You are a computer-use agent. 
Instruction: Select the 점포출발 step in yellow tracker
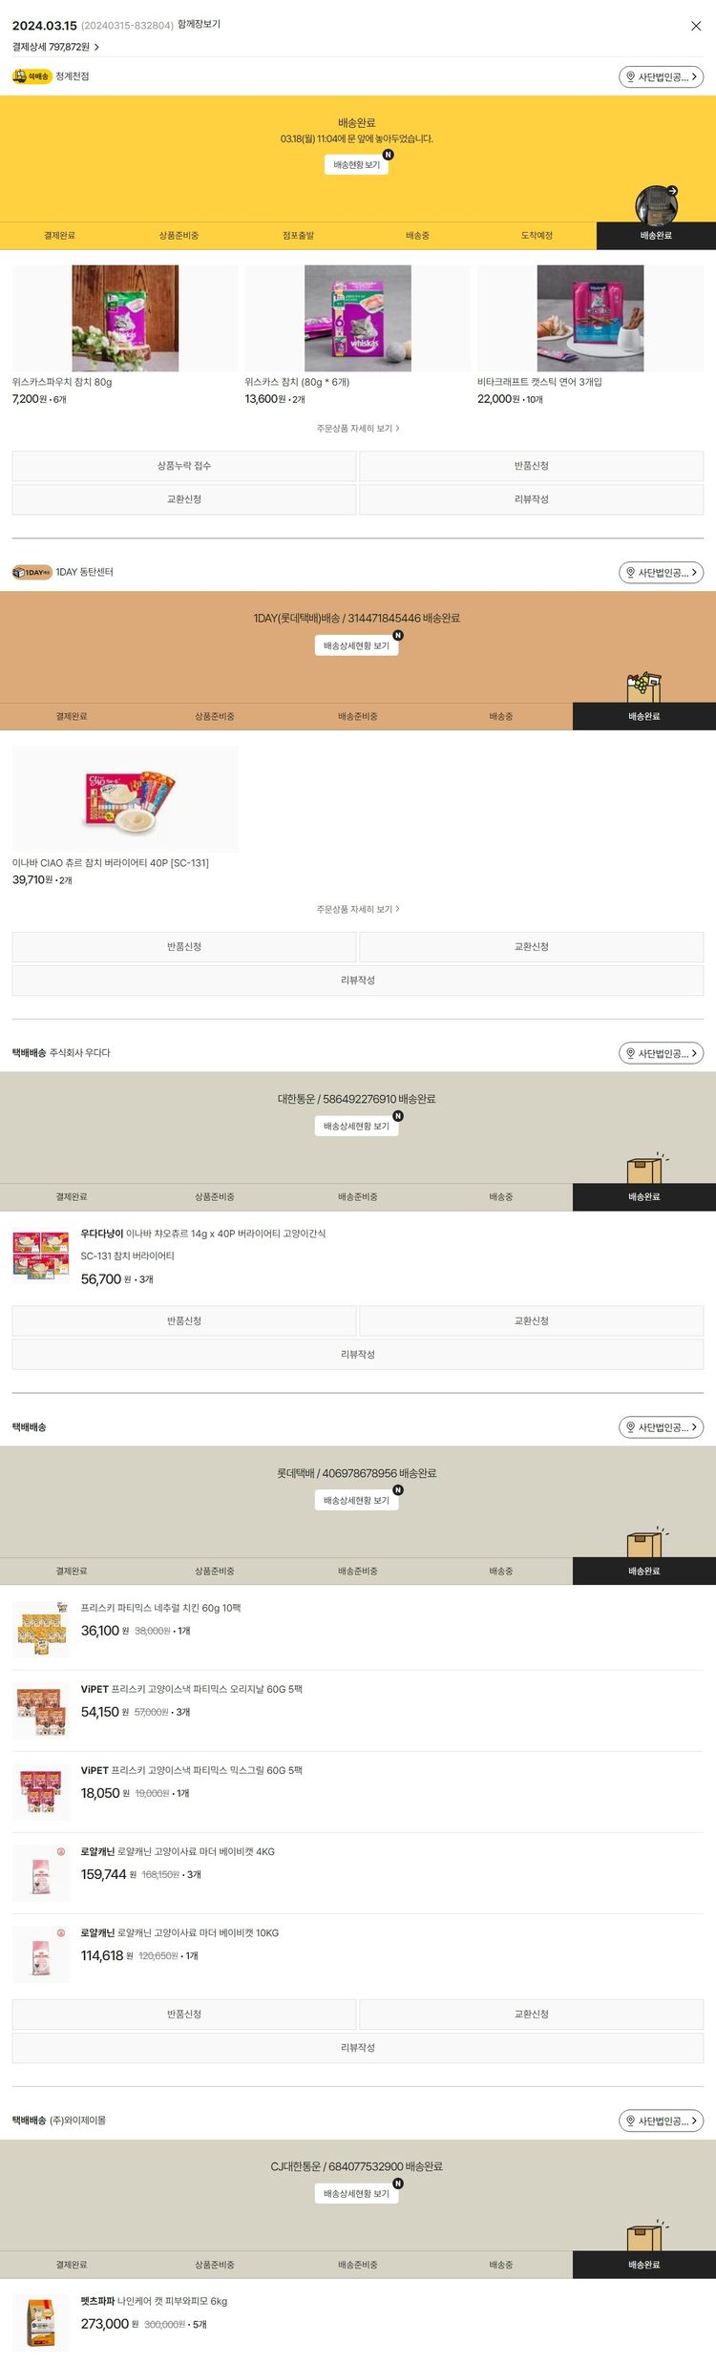coord(298,236)
